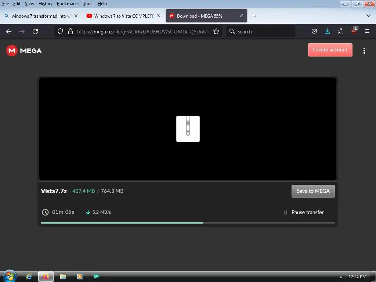Launch Internet Explorer from taskbar
This screenshot has width=376, height=282.
coord(29,277)
